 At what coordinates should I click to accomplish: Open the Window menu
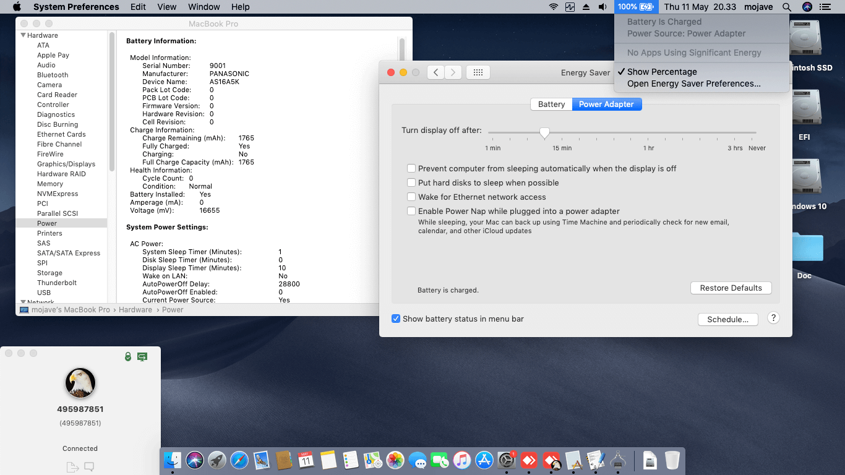click(x=204, y=7)
